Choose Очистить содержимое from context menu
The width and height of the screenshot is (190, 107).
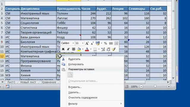(x=83, y=97)
